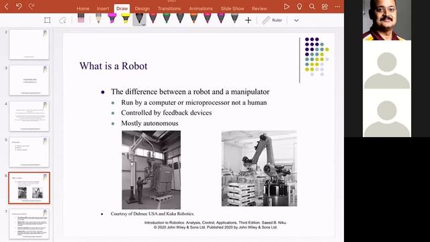Pick the purple pen
The height and width of the screenshot is (242, 430).
click(221, 18)
